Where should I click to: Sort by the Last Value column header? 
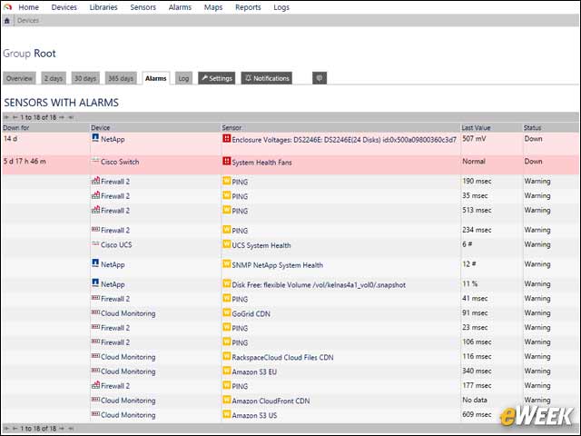pos(476,127)
